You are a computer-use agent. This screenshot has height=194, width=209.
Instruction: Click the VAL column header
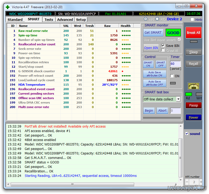(66, 26)
